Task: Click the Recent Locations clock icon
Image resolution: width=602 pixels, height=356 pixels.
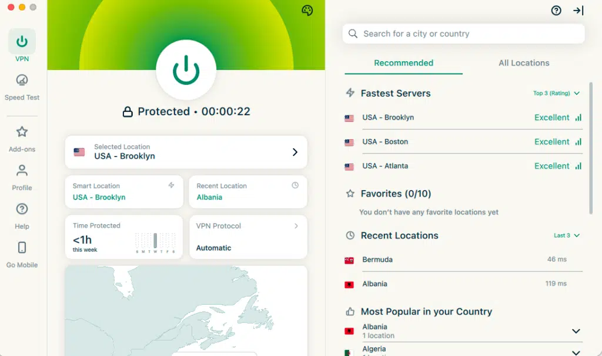Action: tap(350, 235)
